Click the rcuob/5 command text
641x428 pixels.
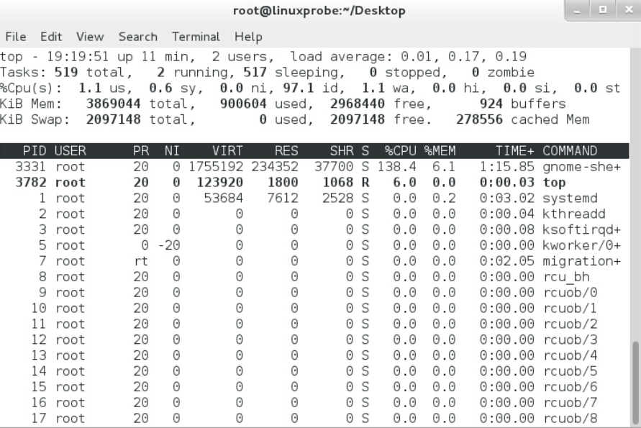point(570,371)
